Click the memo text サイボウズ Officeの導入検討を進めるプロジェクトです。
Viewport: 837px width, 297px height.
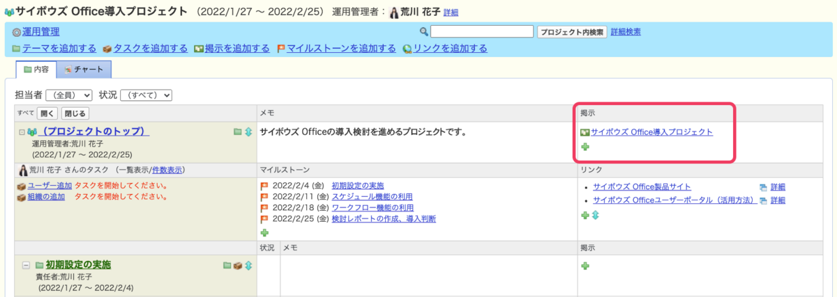[363, 131]
